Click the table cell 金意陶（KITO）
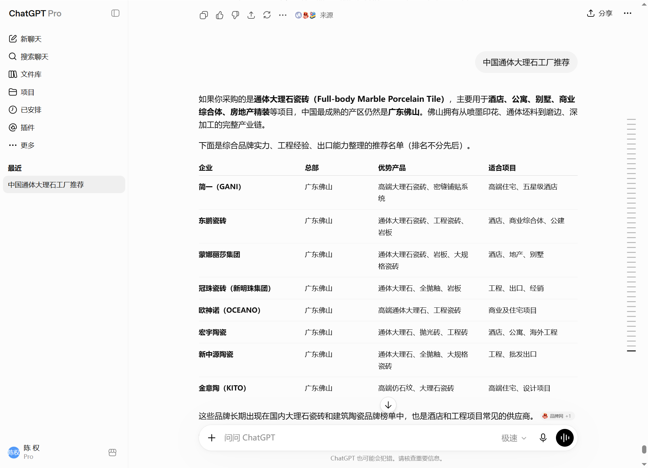The height and width of the screenshot is (468, 648). [223, 388]
